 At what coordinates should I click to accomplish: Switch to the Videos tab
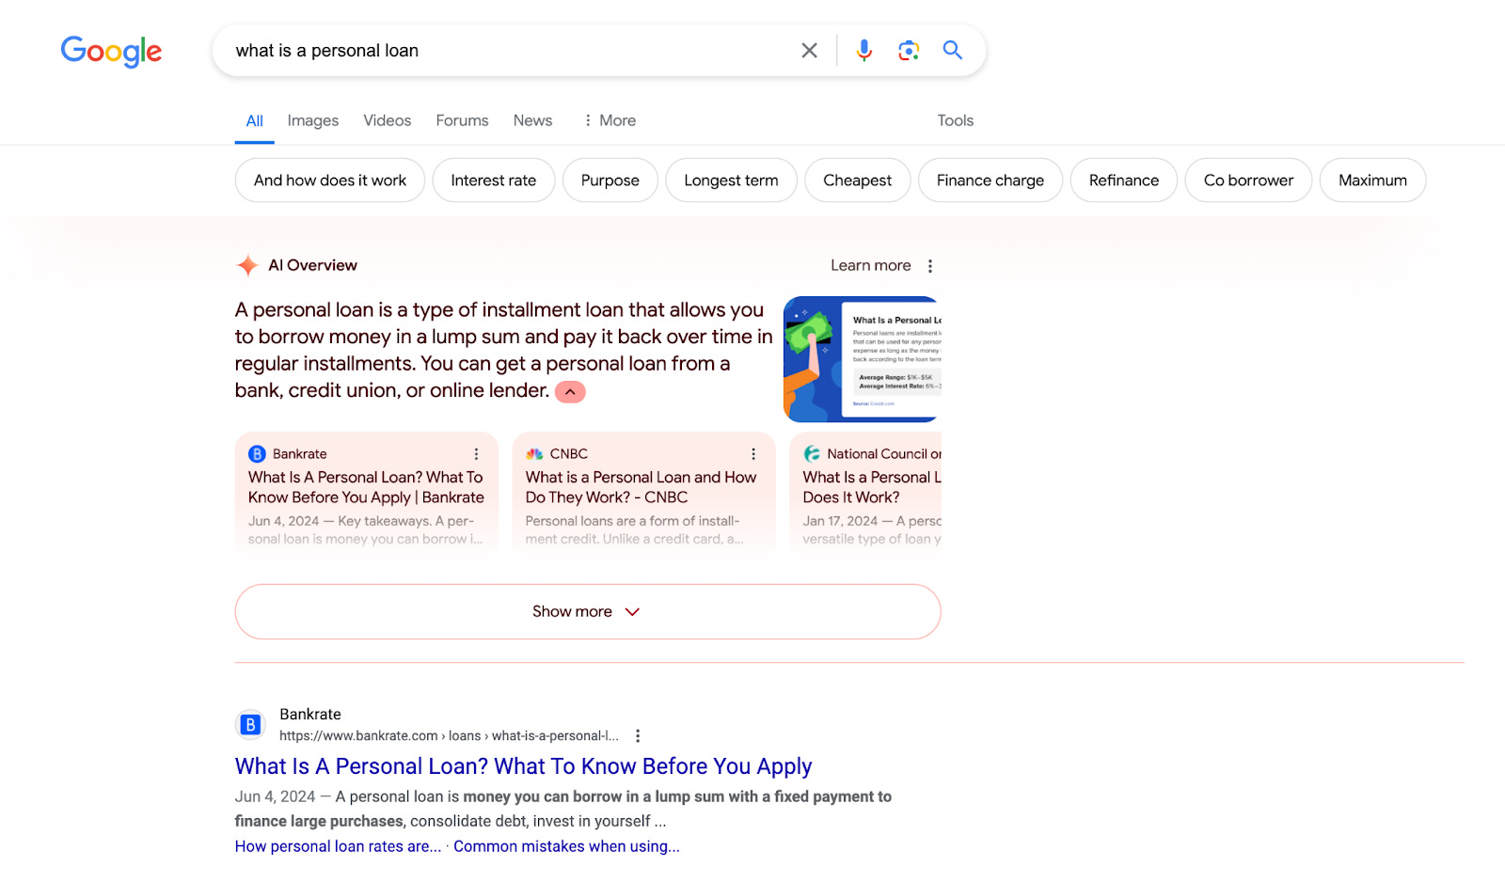(x=388, y=120)
